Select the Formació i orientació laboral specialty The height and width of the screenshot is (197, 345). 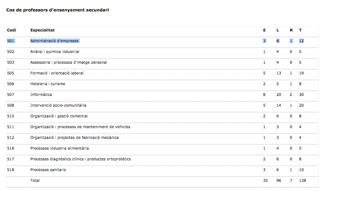pyautogui.click(x=57, y=73)
